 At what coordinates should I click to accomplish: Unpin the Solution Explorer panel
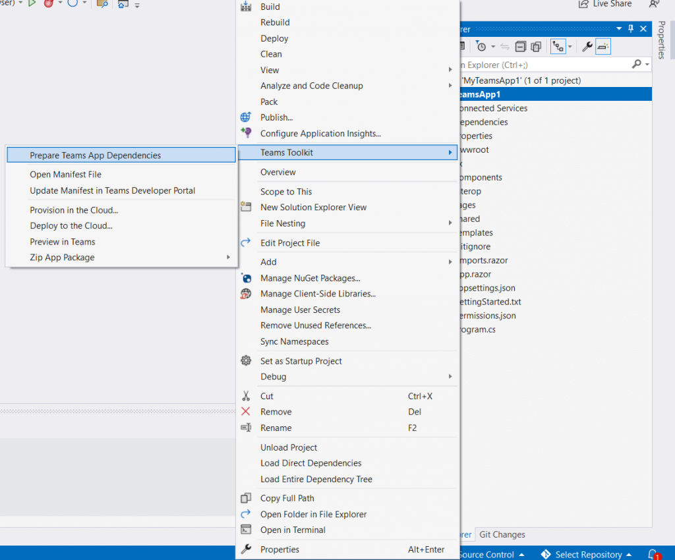(631, 29)
